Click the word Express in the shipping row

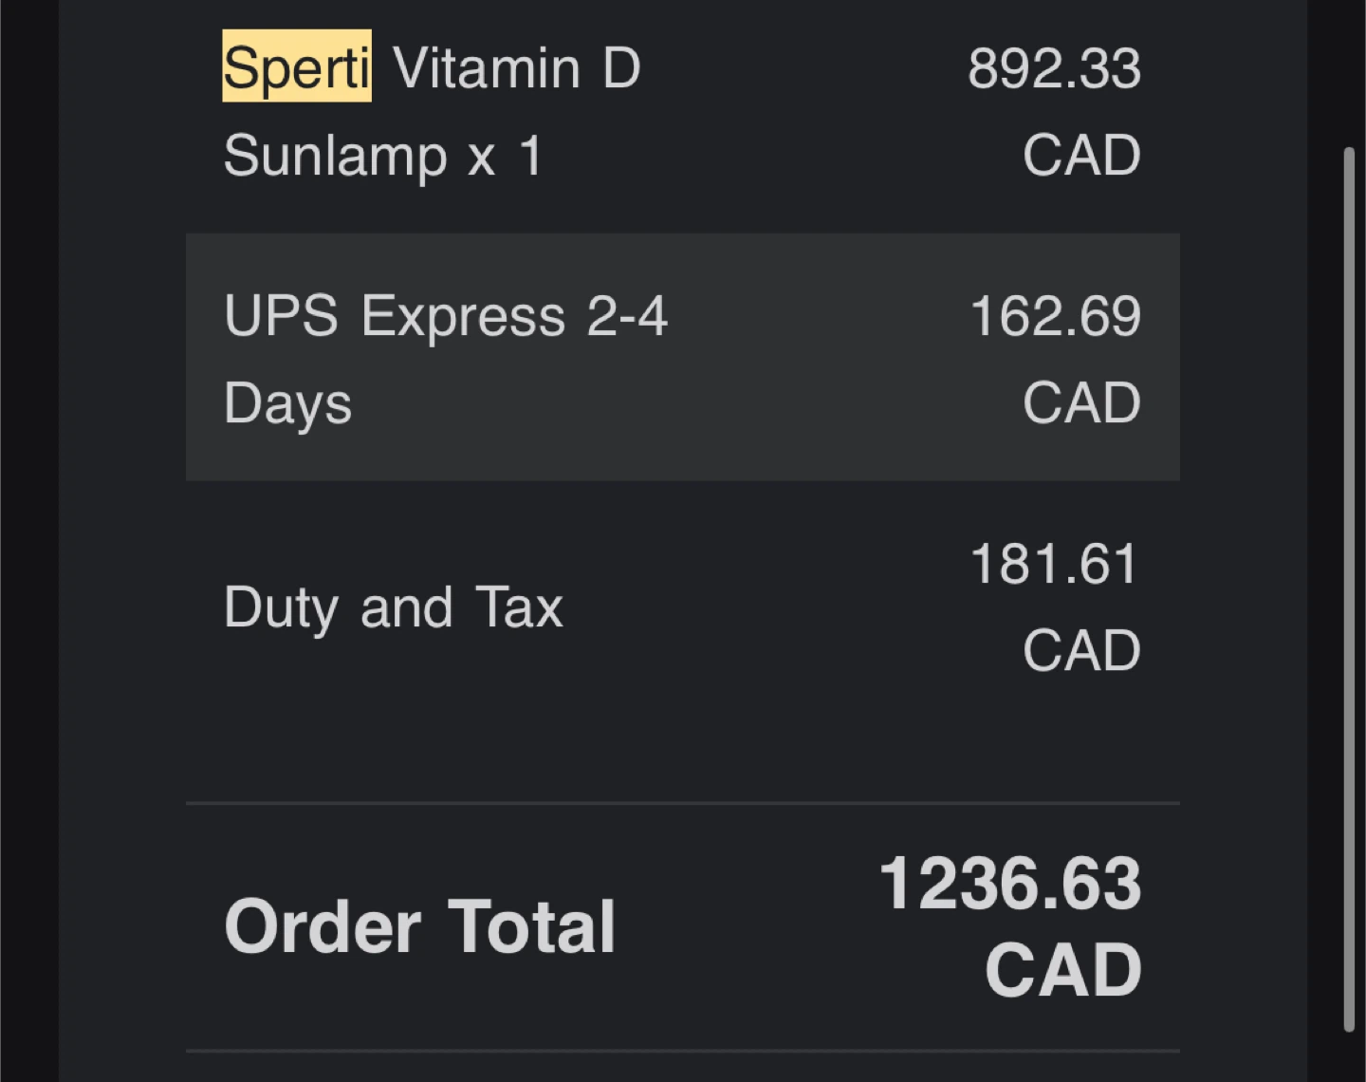coord(463,317)
